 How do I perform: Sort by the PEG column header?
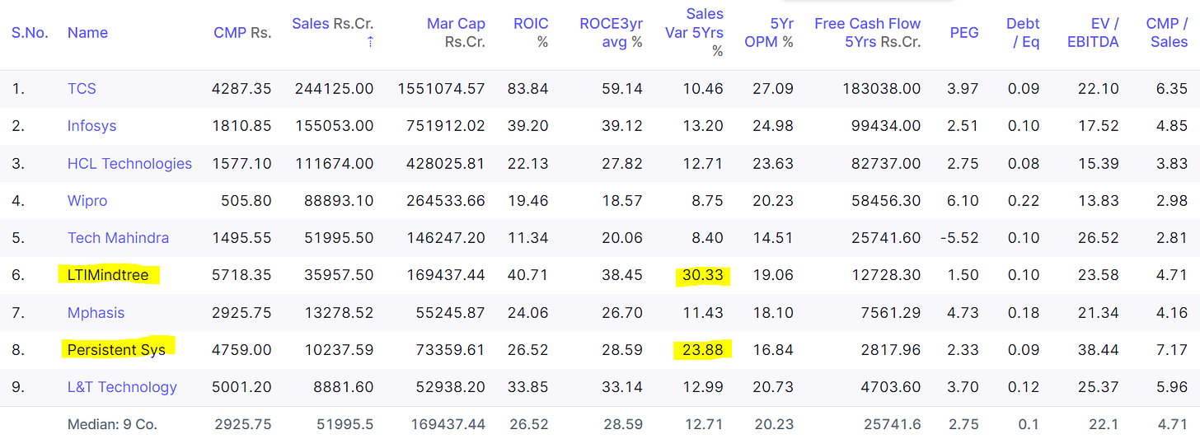964,33
